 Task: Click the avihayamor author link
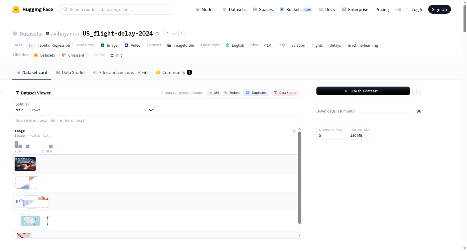[65, 34]
